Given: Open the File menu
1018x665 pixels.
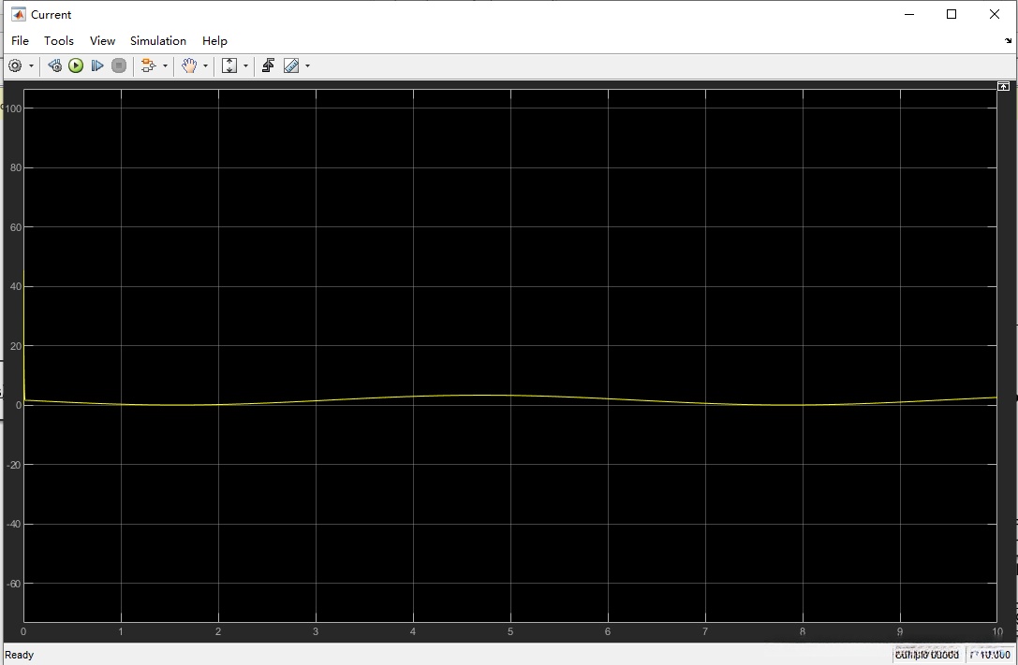Looking at the screenshot, I should (20, 41).
